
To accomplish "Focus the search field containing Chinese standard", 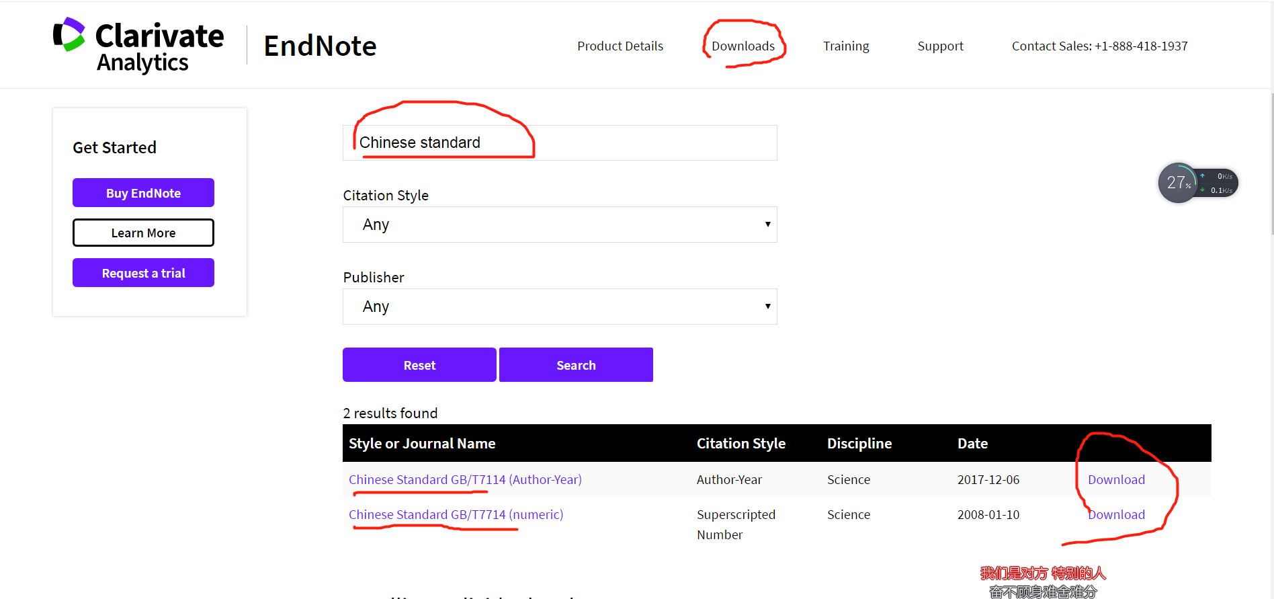I will coord(560,143).
